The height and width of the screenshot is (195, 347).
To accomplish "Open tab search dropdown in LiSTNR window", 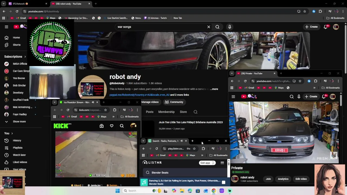I will coord(143,141).
